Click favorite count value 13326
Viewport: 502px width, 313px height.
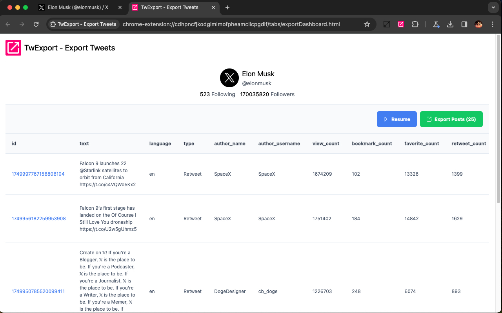(411, 174)
